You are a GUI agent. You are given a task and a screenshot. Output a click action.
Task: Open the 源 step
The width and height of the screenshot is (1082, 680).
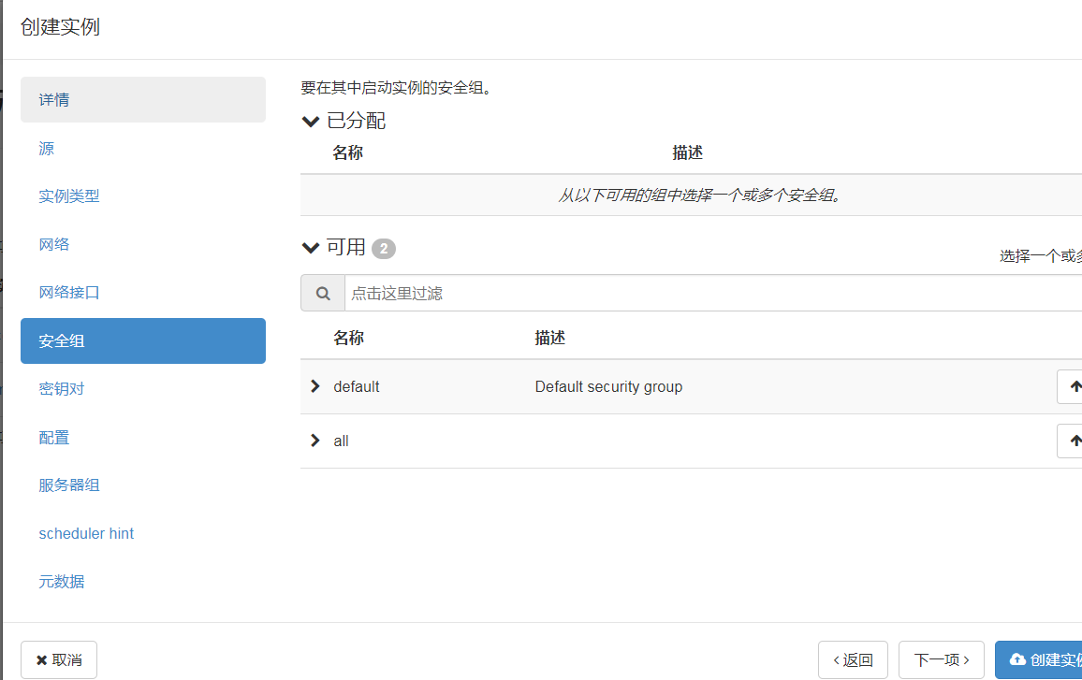point(44,148)
